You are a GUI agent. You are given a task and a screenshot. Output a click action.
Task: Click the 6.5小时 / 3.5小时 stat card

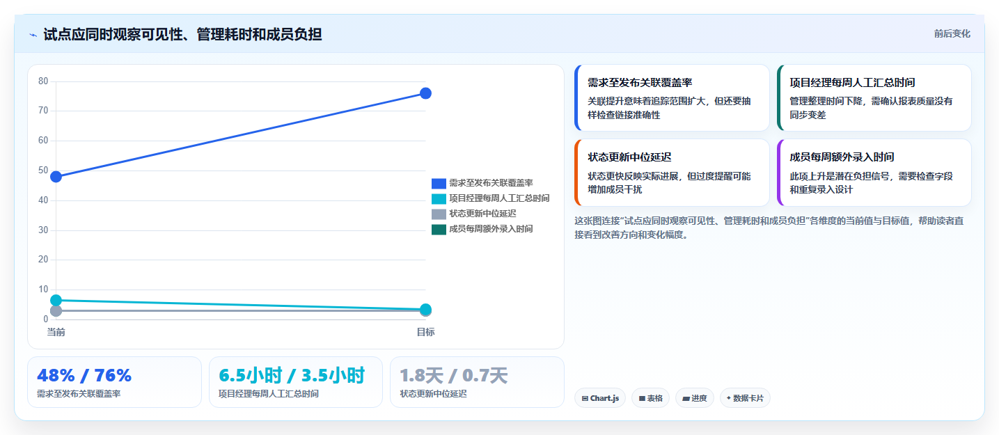296,382
